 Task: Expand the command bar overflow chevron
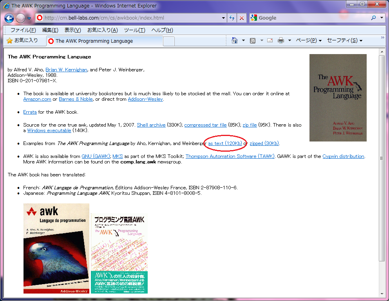point(382,38)
